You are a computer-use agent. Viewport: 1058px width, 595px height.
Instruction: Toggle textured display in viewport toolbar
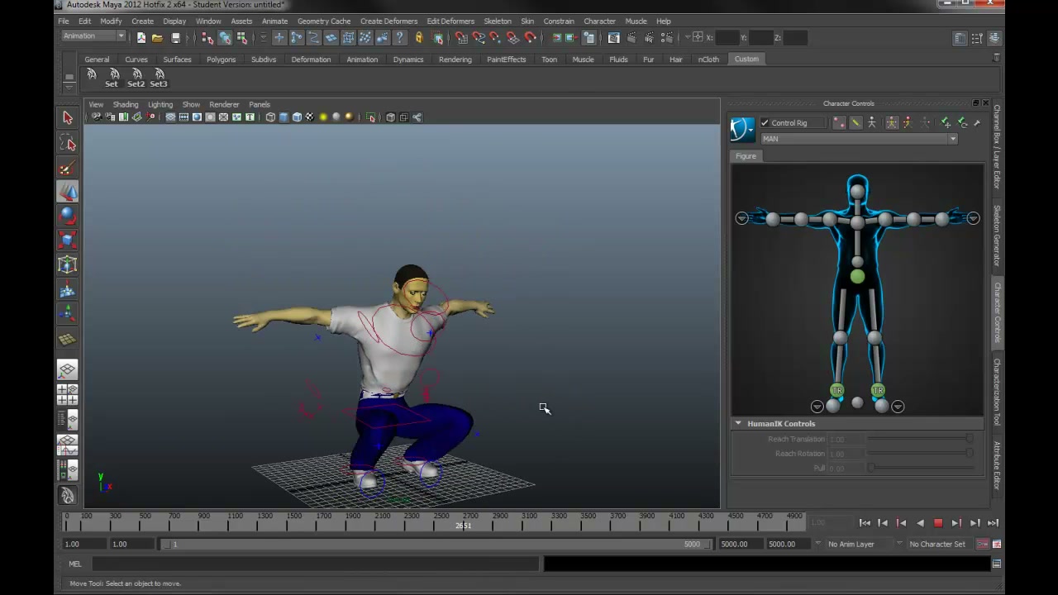coord(310,117)
